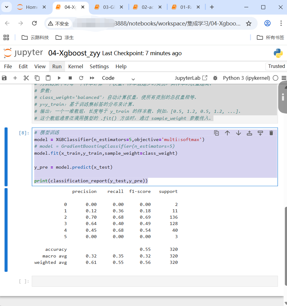Insert a new cell below with the plus icon
The image size is (287, 306).
[x=15, y=78]
